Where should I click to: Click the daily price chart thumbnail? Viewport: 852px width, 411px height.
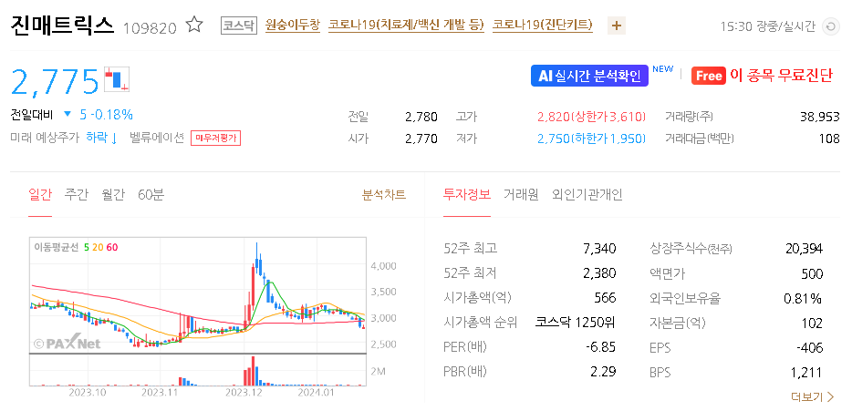point(198,312)
